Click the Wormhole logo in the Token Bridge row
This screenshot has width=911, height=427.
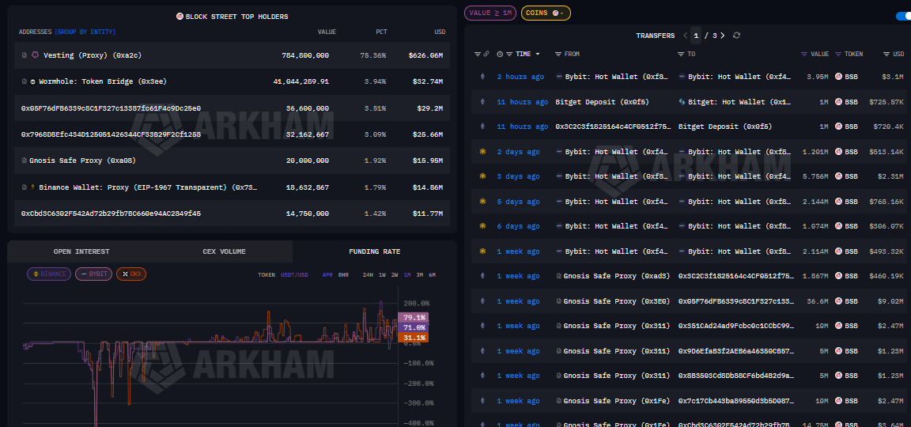click(x=32, y=82)
